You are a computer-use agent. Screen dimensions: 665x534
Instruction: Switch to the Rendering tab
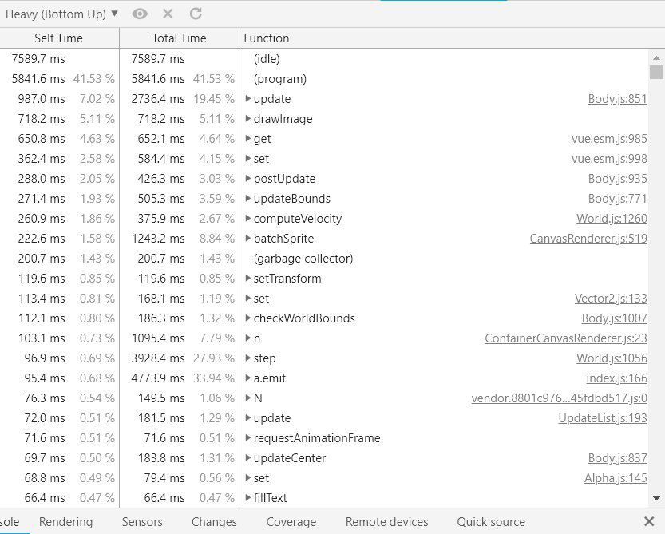(x=65, y=522)
